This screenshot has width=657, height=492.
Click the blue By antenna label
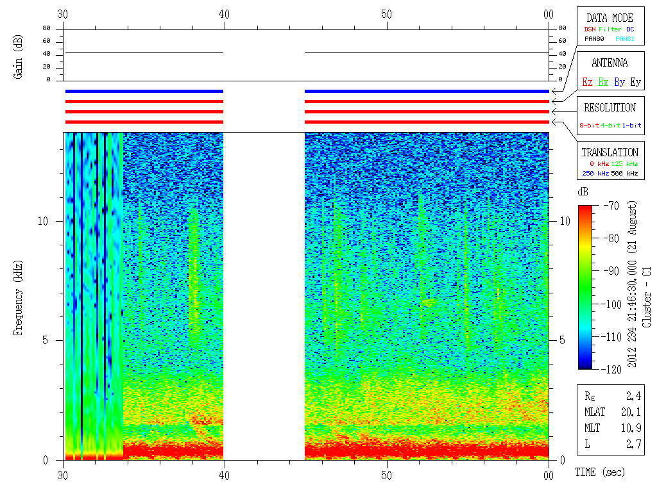pos(619,83)
